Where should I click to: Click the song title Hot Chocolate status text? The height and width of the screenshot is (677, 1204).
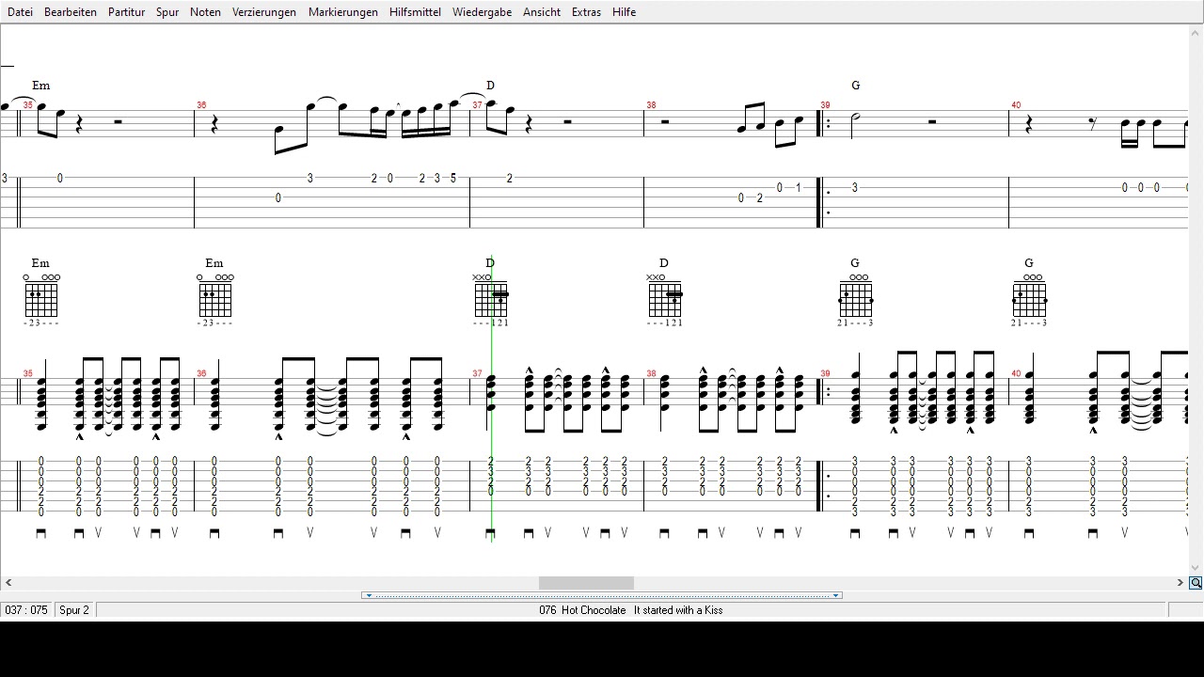(x=631, y=610)
